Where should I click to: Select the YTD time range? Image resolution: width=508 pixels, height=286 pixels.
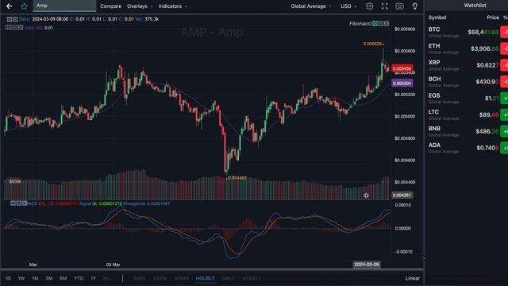click(x=79, y=278)
